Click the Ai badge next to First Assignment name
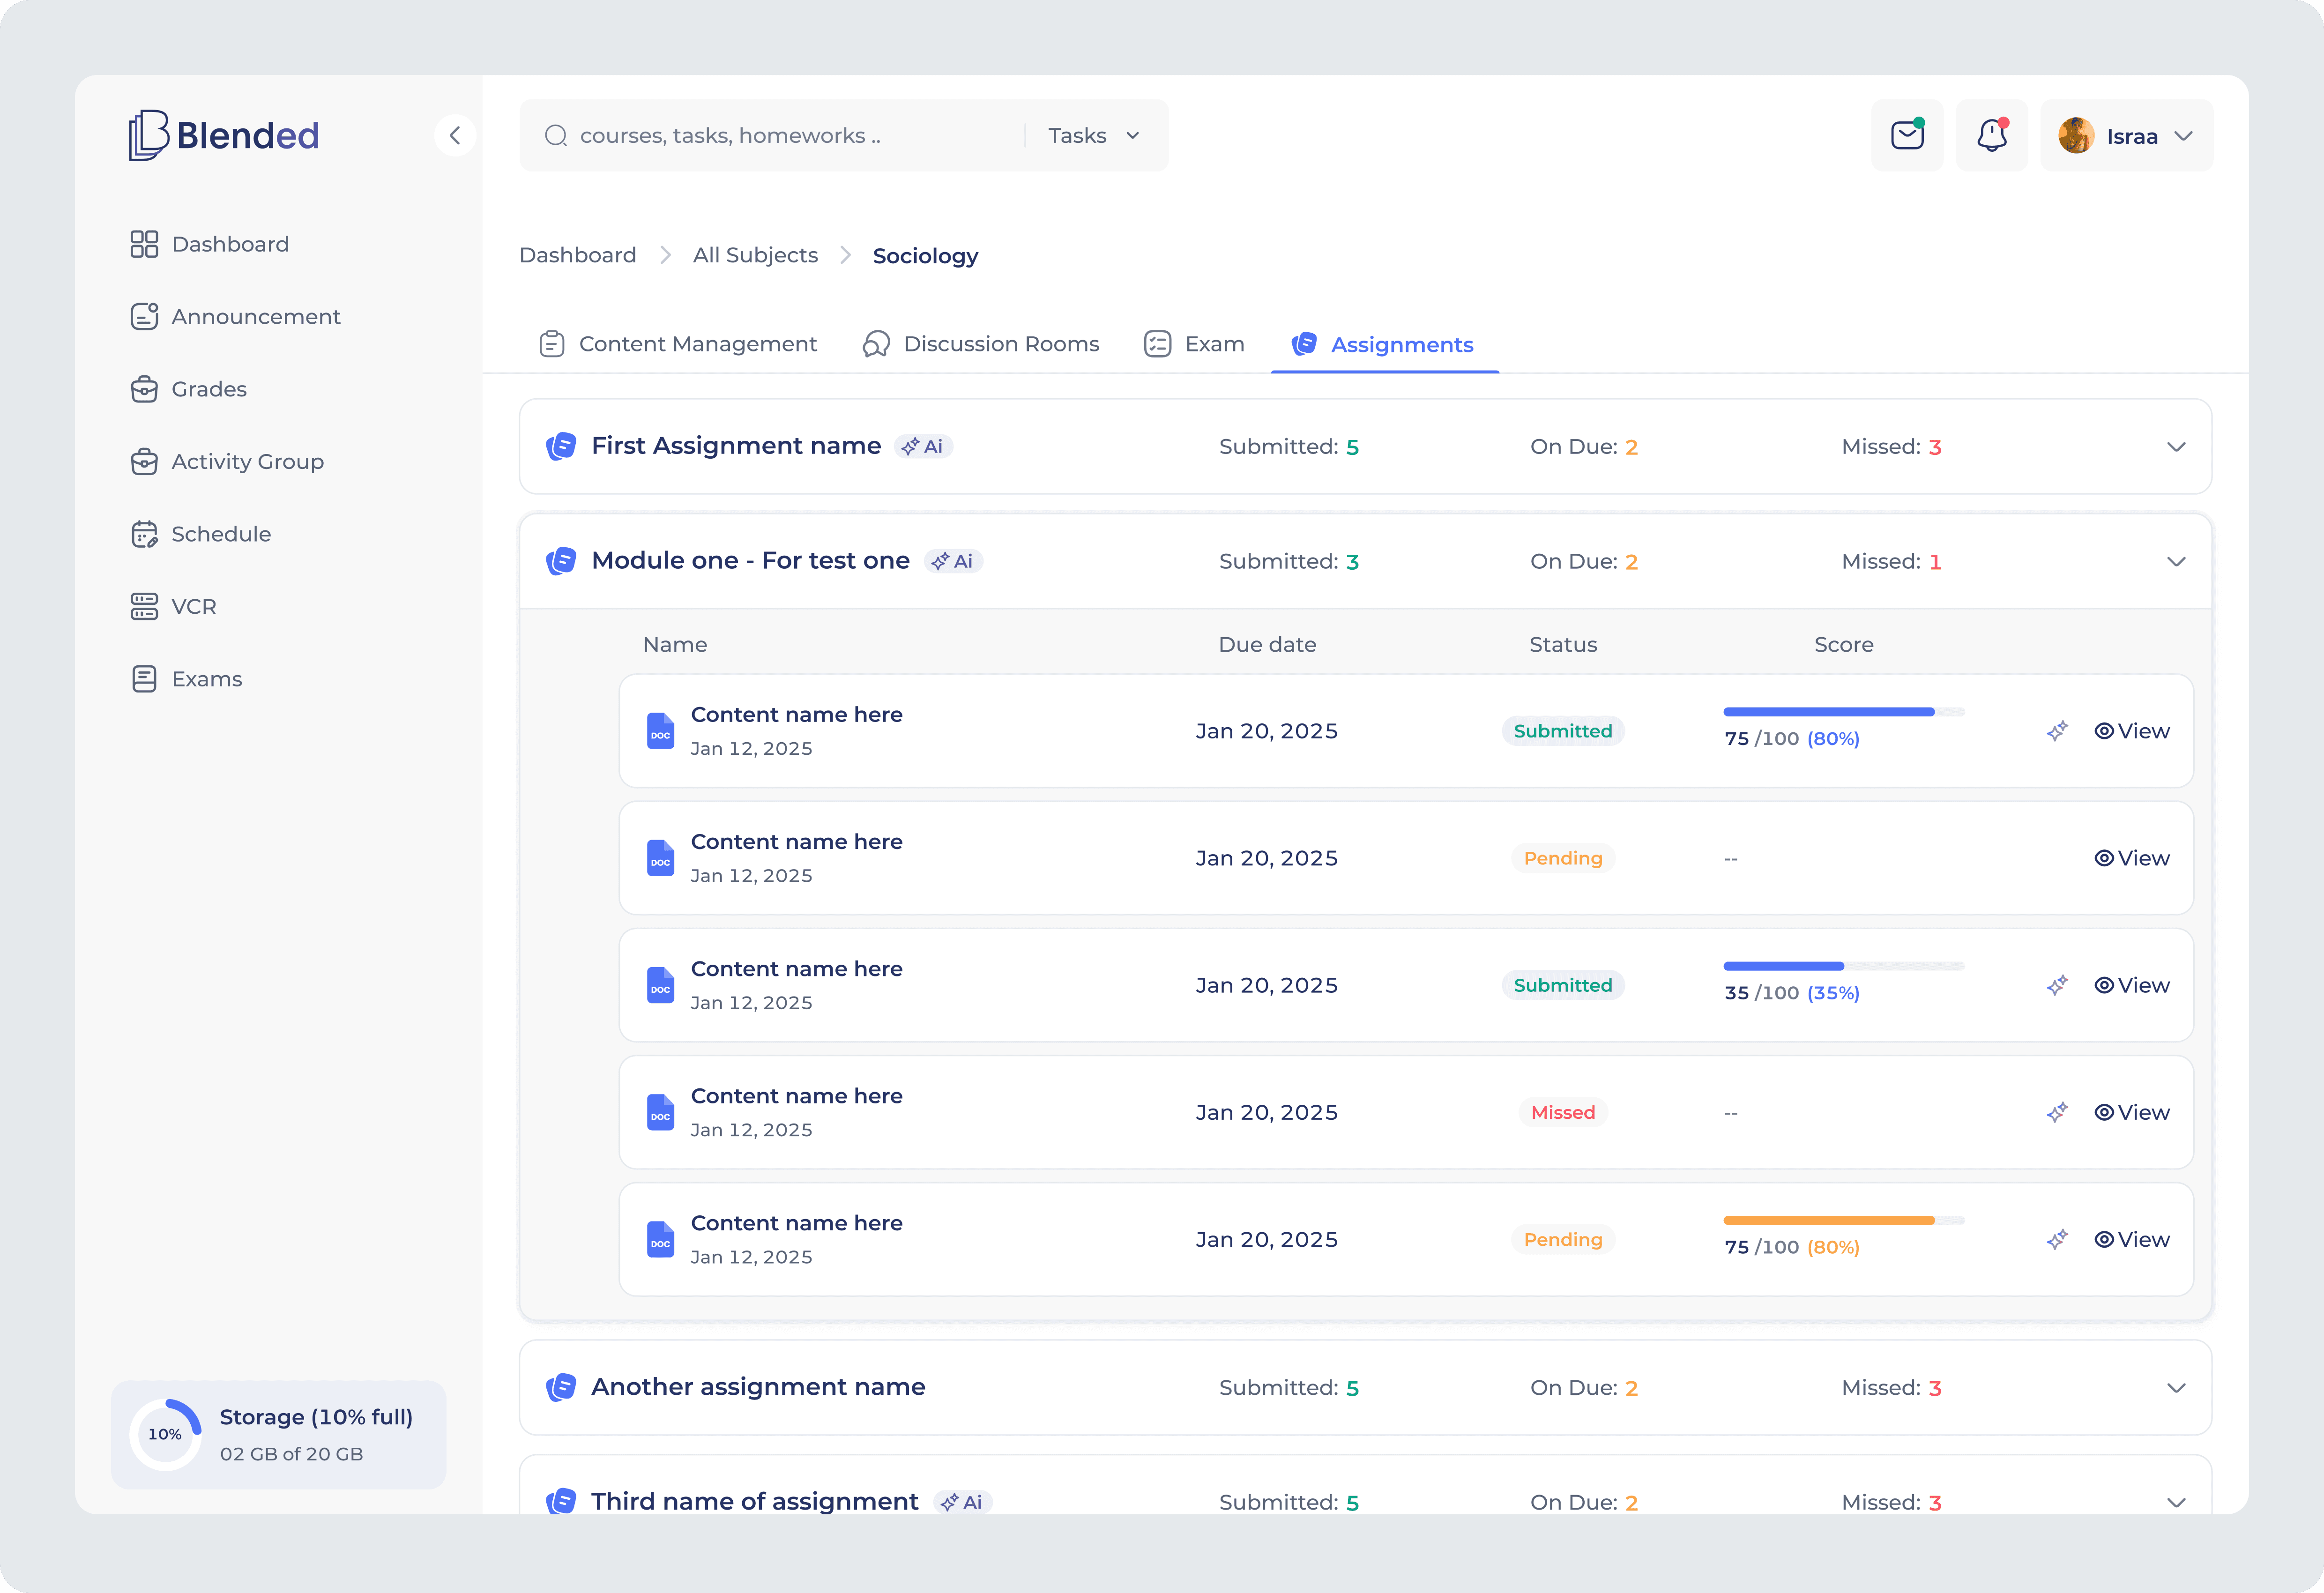This screenshot has height=1593, width=2324. 922,447
